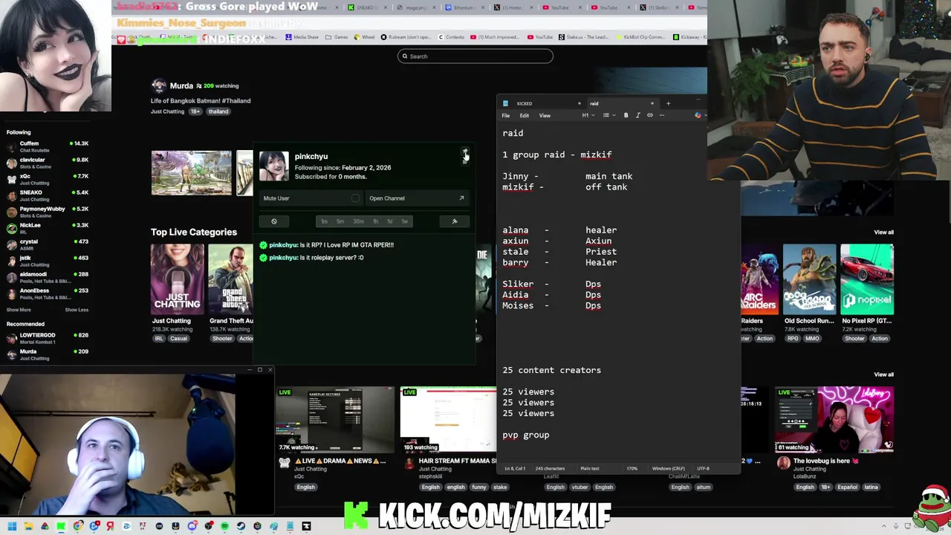Open File Explorer from the taskbar
This screenshot has width=951, height=535.
click(28, 526)
